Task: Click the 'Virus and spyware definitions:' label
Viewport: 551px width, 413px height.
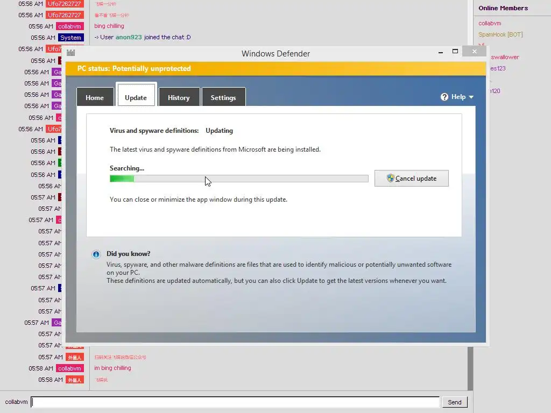Action: pos(154,131)
